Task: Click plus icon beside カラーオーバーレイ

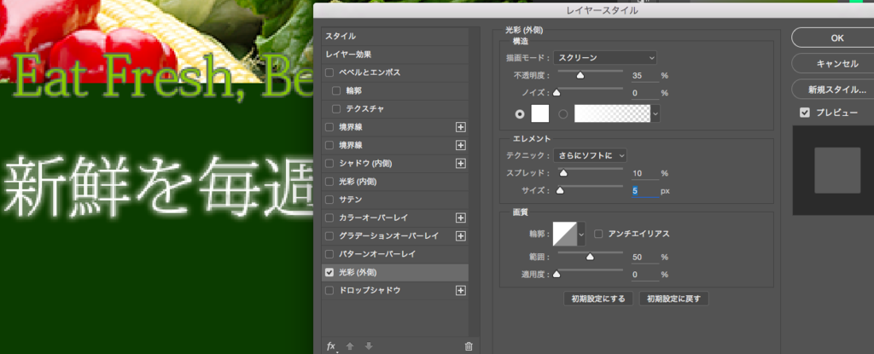Action: pos(460,218)
